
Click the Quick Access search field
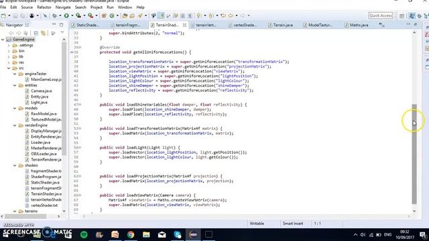pyautogui.click(x=381, y=15)
